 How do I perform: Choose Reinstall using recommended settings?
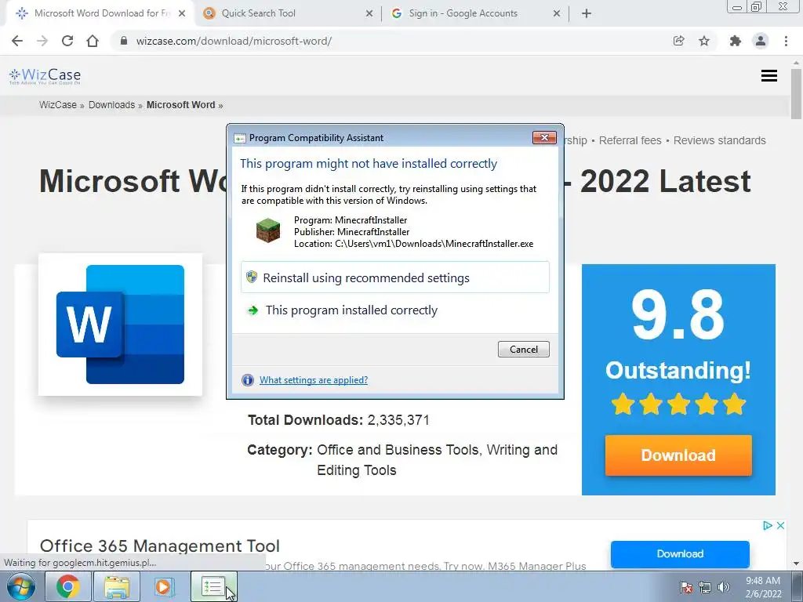pyautogui.click(x=395, y=277)
